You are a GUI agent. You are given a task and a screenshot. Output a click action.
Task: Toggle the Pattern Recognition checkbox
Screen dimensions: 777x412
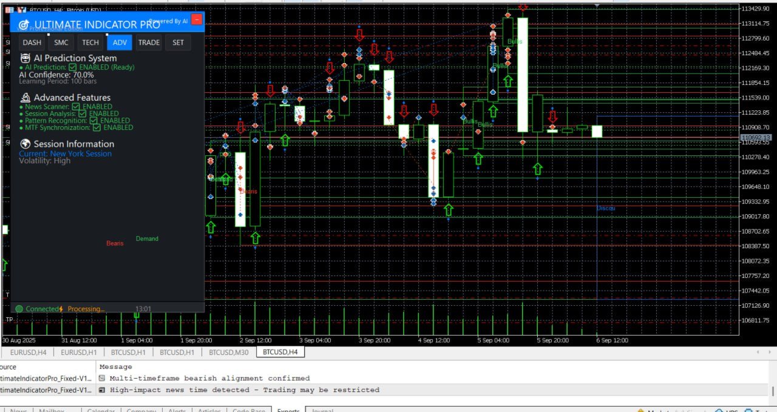[93, 121]
